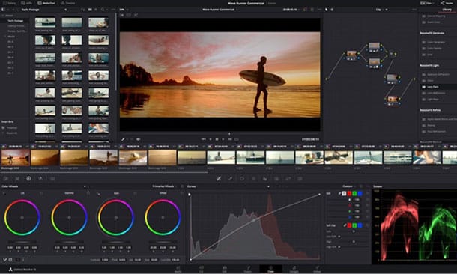Toggle loop playback in viewer
This screenshot has height=274, width=457.
(237, 139)
